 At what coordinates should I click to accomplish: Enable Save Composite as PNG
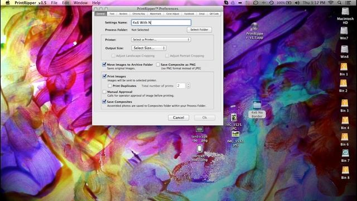158,65
